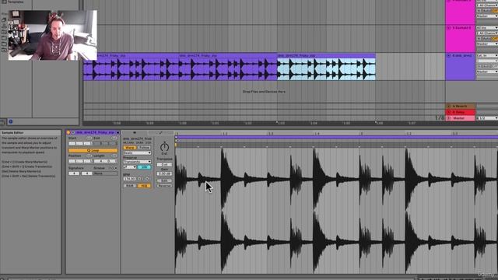Screen dimensions: 498x280
Task: Toggle the Warp button
Action: [x=130, y=148]
